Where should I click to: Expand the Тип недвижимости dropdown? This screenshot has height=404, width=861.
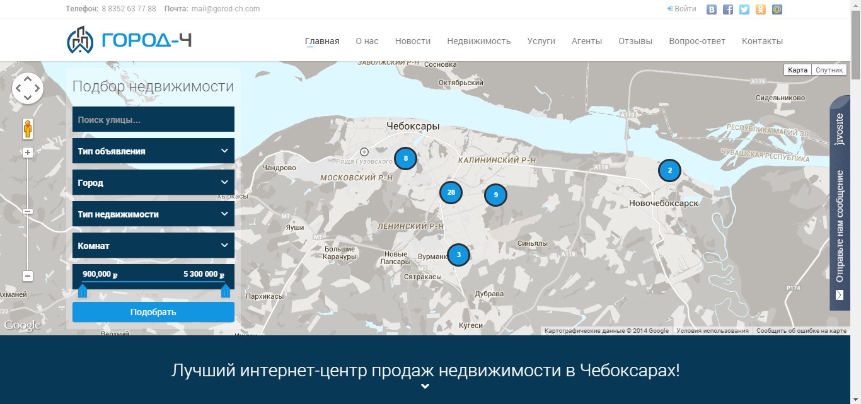153,214
